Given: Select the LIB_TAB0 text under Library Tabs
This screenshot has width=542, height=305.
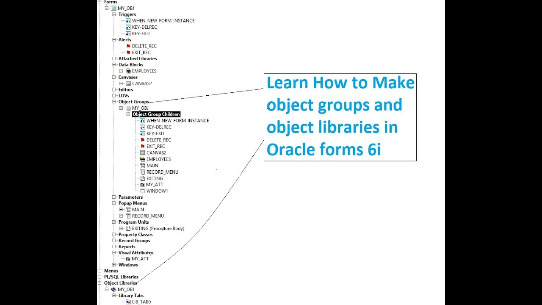Looking at the screenshot, I should coord(141,302).
